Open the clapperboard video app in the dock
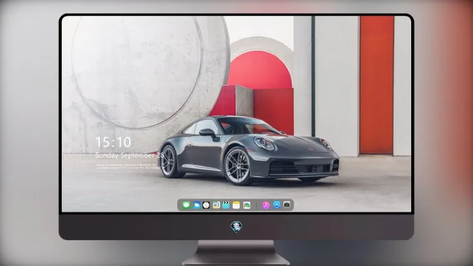 [226, 205]
